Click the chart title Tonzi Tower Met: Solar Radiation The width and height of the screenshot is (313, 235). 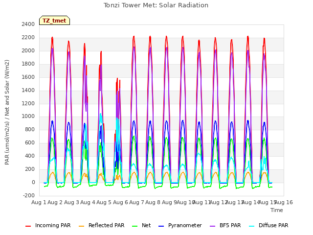[x=156, y=5]
